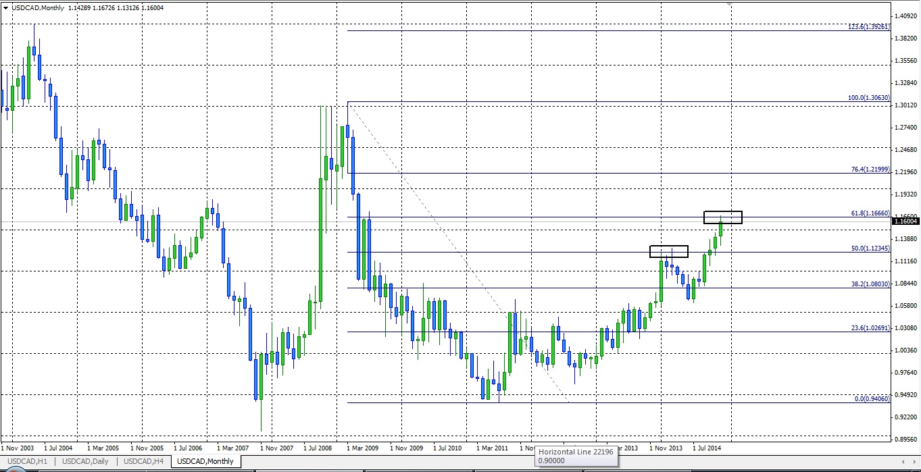The height and width of the screenshot is (472, 921).
Task: Switch to the USDCAD,Daily chart tab
Action: point(84,461)
